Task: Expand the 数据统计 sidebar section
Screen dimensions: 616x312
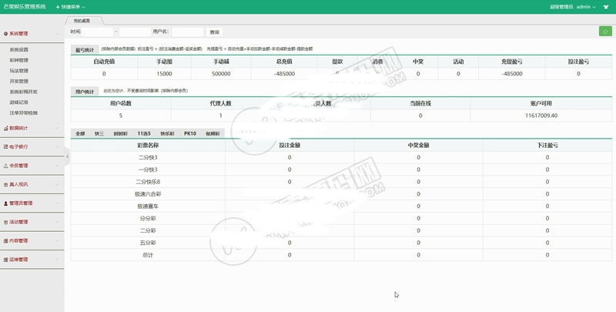Action: [x=31, y=128]
